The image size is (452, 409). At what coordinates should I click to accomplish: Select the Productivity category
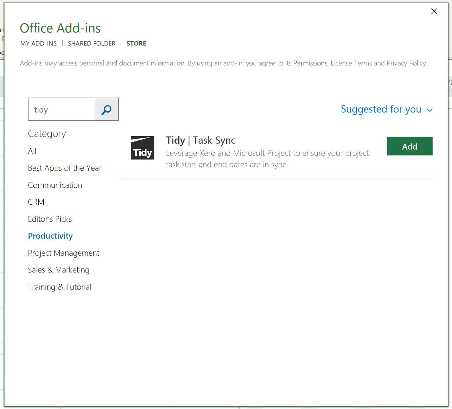50,236
